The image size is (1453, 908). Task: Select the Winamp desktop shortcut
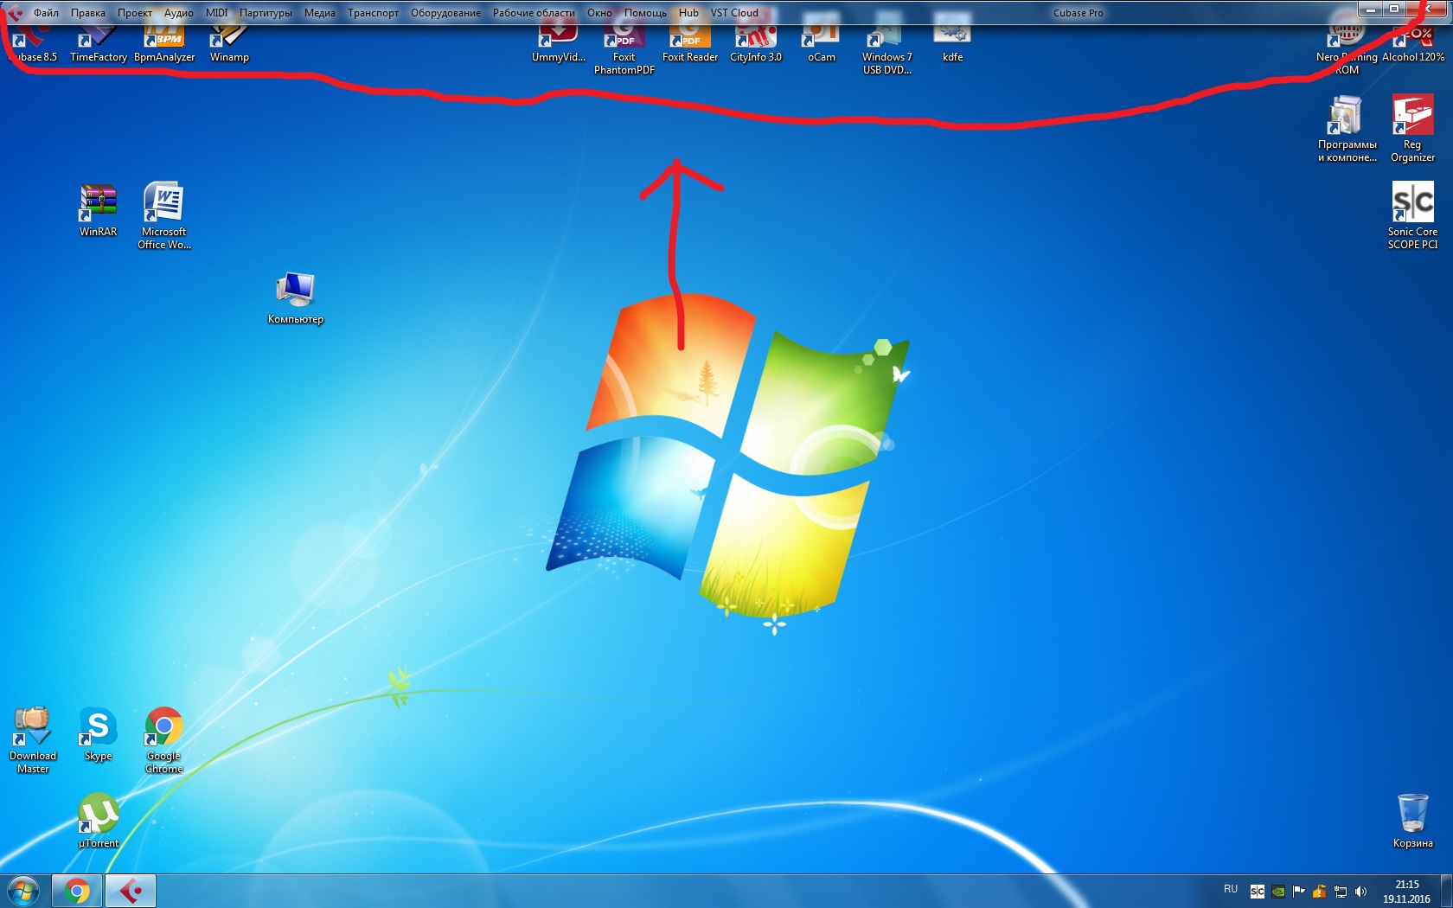tap(229, 45)
